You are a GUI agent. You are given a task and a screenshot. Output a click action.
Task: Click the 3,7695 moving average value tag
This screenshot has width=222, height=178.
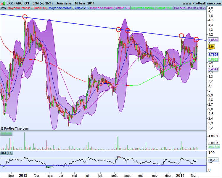pos(213,55)
